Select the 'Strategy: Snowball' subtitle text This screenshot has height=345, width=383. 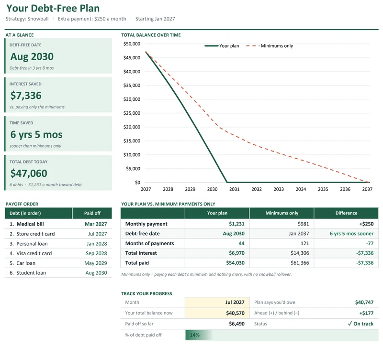(x=27, y=19)
